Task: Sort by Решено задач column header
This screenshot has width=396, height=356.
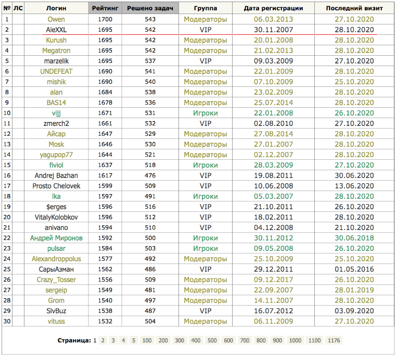Action: (x=150, y=9)
